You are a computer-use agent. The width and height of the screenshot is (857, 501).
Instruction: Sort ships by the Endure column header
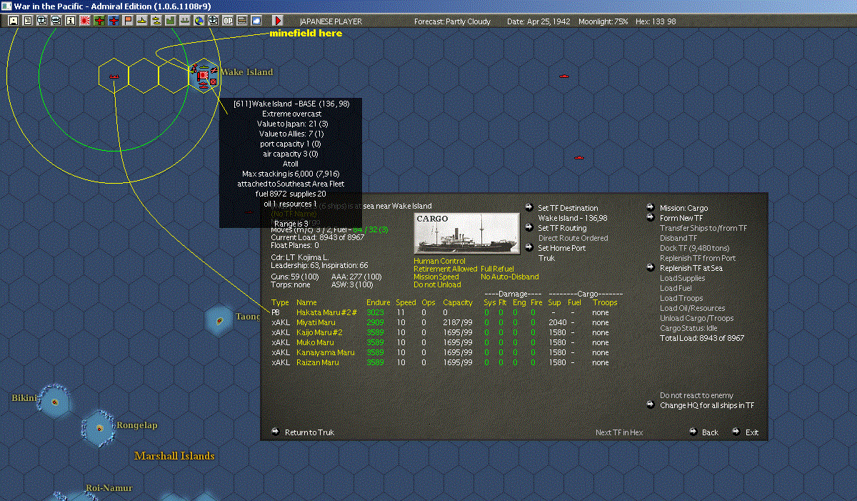pos(379,302)
